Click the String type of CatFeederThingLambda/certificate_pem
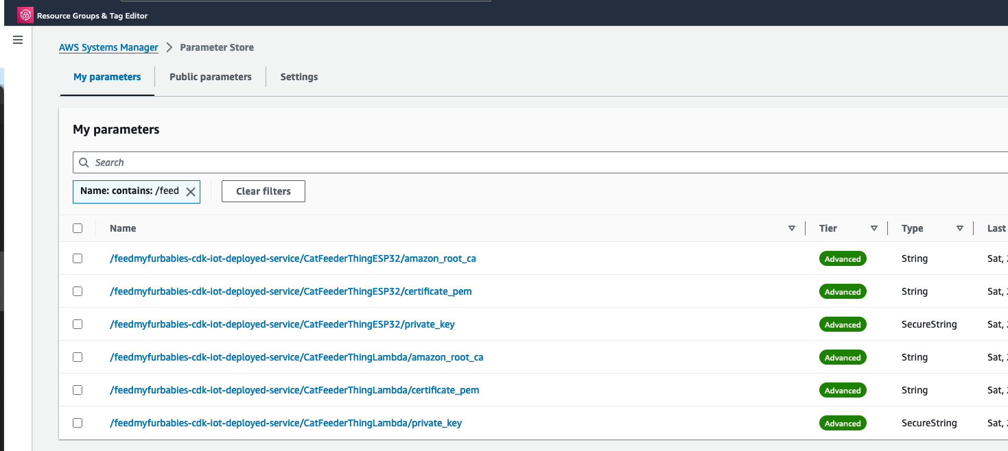The height and width of the screenshot is (451, 1008). (915, 390)
